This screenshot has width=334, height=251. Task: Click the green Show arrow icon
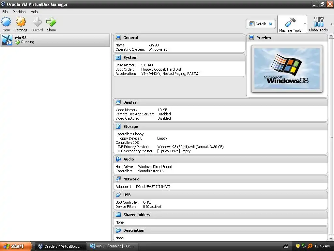(x=51, y=22)
